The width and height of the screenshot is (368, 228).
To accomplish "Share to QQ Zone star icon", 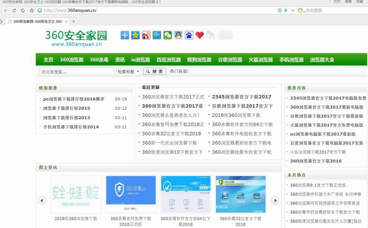I will point(135,35).
